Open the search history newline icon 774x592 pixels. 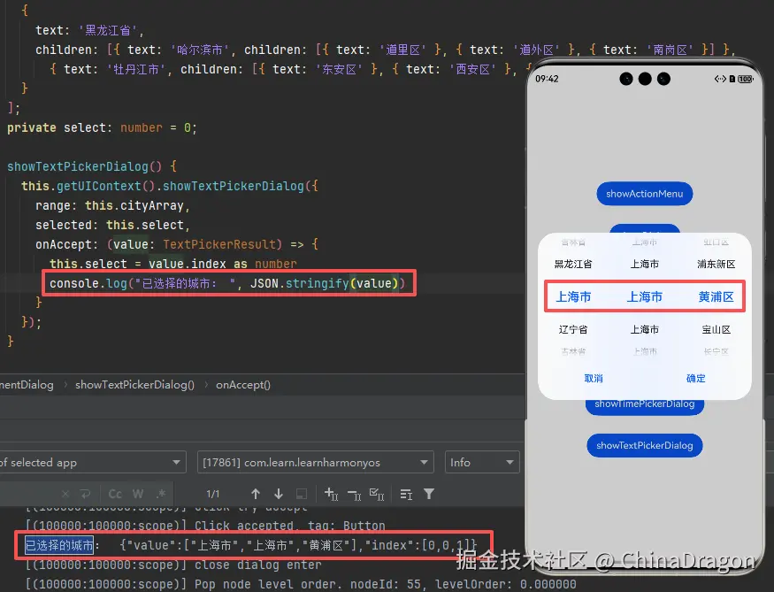[86, 494]
